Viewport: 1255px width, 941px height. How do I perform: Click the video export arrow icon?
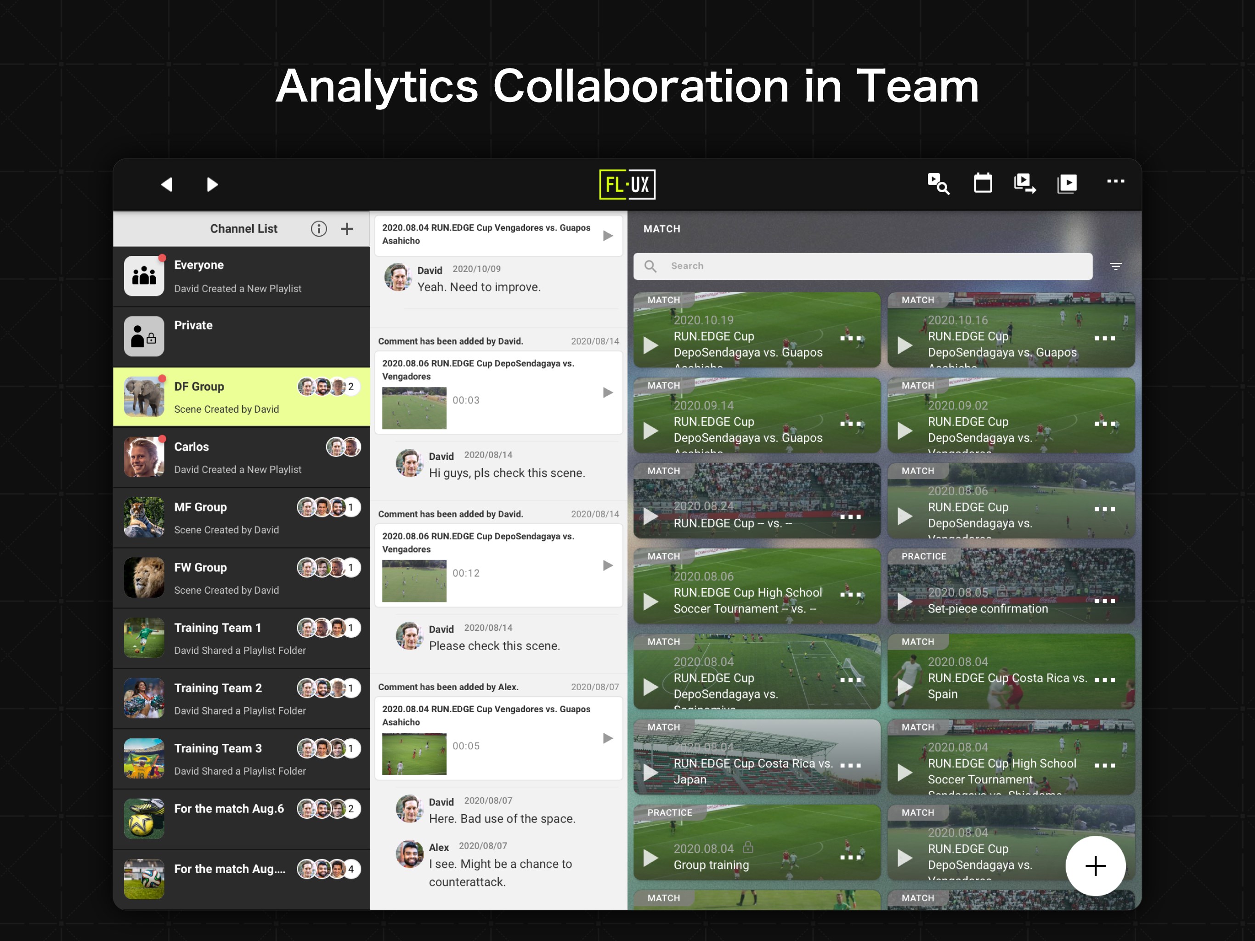(x=1025, y=183)
